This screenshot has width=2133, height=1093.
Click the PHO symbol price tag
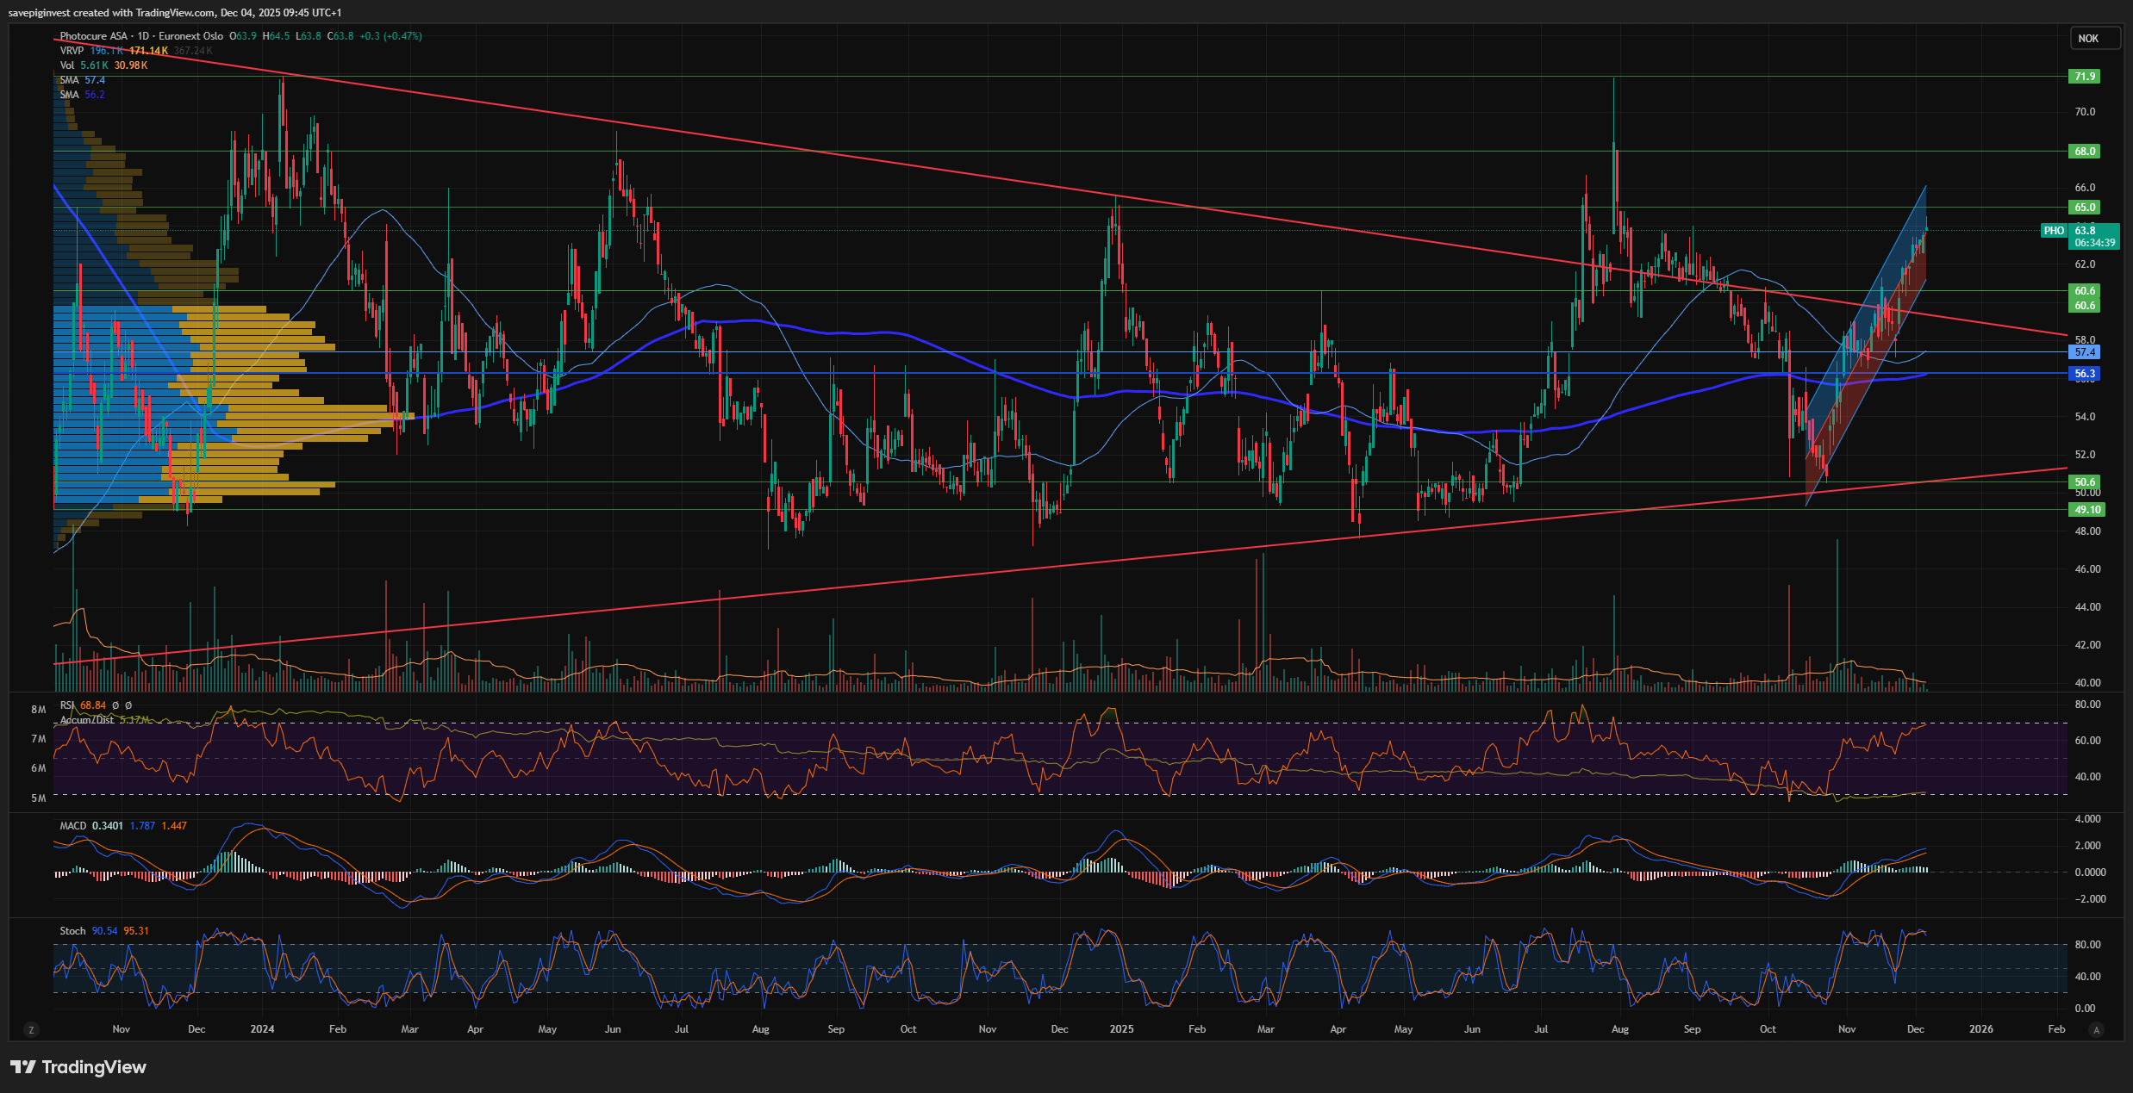click(2054, 231)
